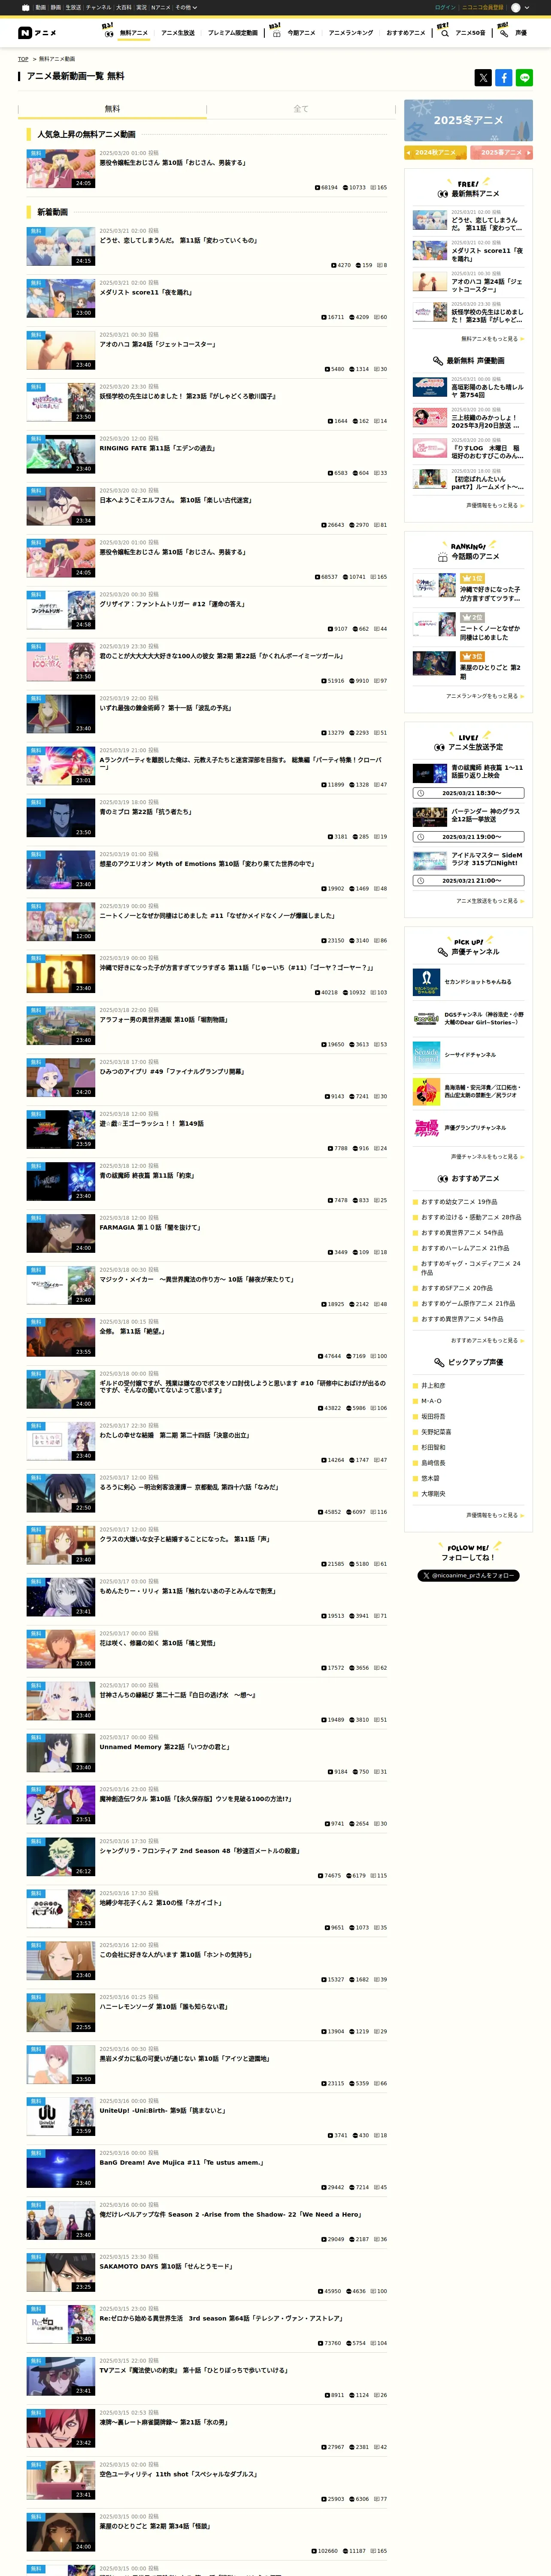Click おすすめ異世界アニメ 54作品 first entry

[x=462, y=1233]
